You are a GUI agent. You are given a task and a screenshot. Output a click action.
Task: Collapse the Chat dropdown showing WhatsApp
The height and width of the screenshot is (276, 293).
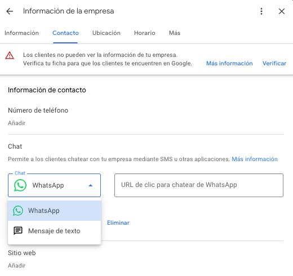coord(54,185)
